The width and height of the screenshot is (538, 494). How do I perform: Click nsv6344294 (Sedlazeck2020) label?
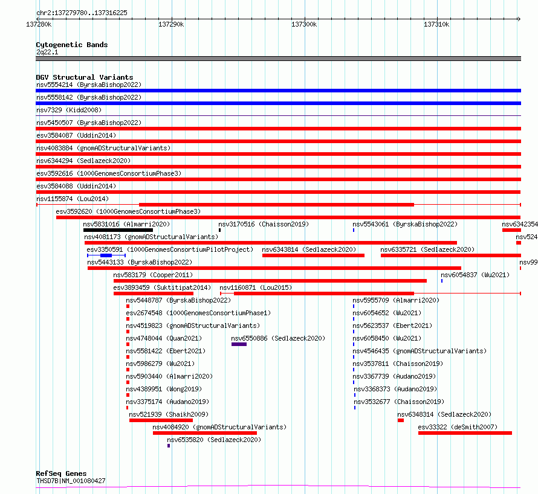point(83,161)
